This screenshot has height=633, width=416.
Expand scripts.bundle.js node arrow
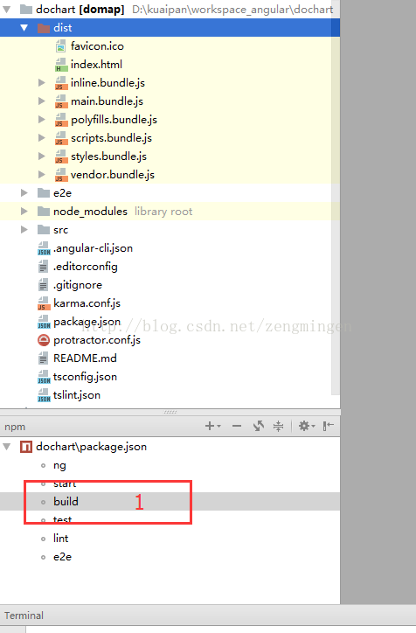pyautogui.click(x=42, y=137)
